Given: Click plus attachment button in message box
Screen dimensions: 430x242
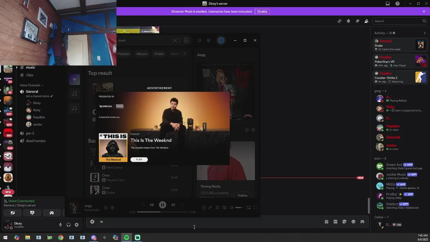Looking at the screenshot, I should (x=92, y=221).
